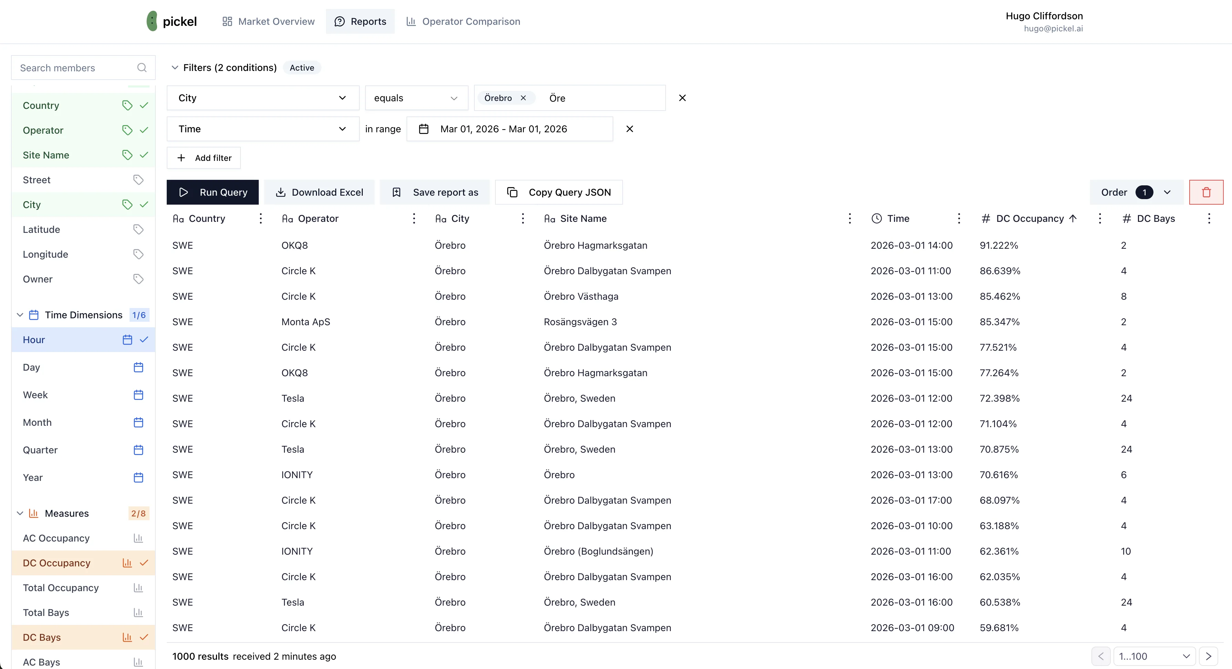Screen dimensions: 1232x669
Task: Collapse the Measures group
Action: [20, 513]
